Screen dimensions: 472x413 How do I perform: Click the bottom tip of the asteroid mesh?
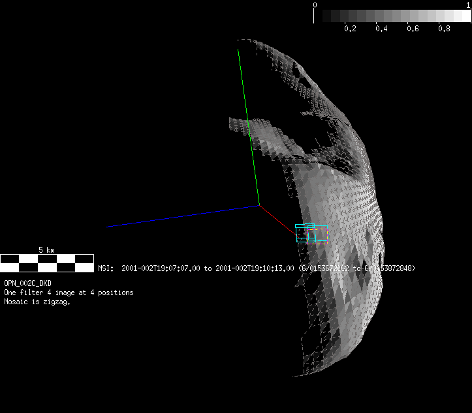(x=294, y=374)
